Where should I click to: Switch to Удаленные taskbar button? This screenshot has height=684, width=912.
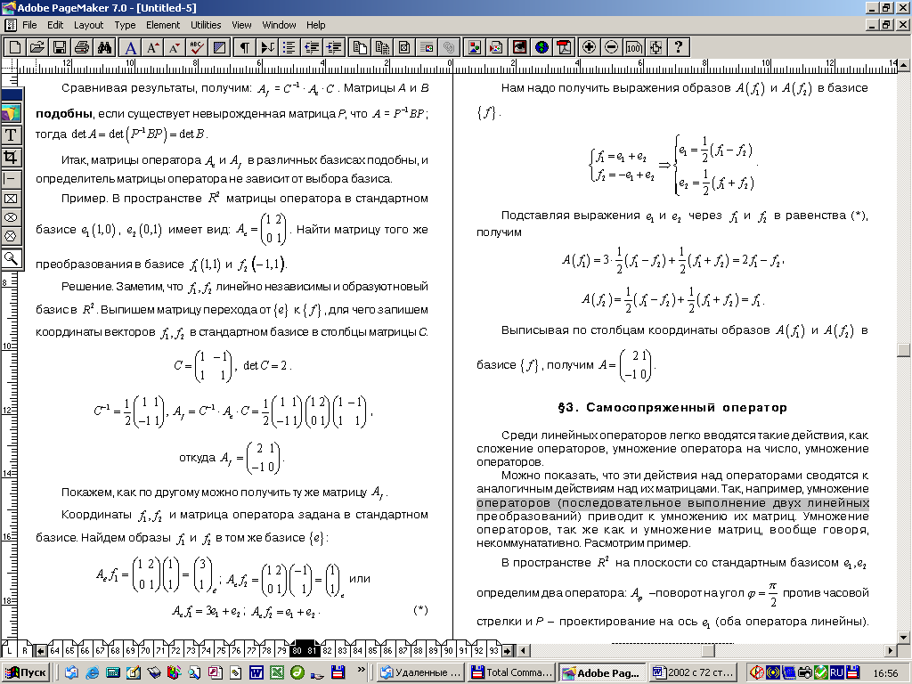click(x=420, y=672)
